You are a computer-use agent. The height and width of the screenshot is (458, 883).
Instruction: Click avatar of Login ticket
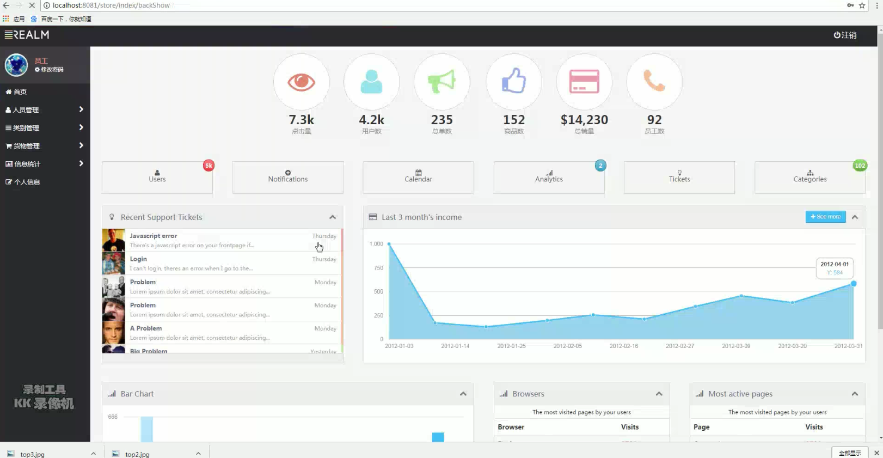[114, 264]
